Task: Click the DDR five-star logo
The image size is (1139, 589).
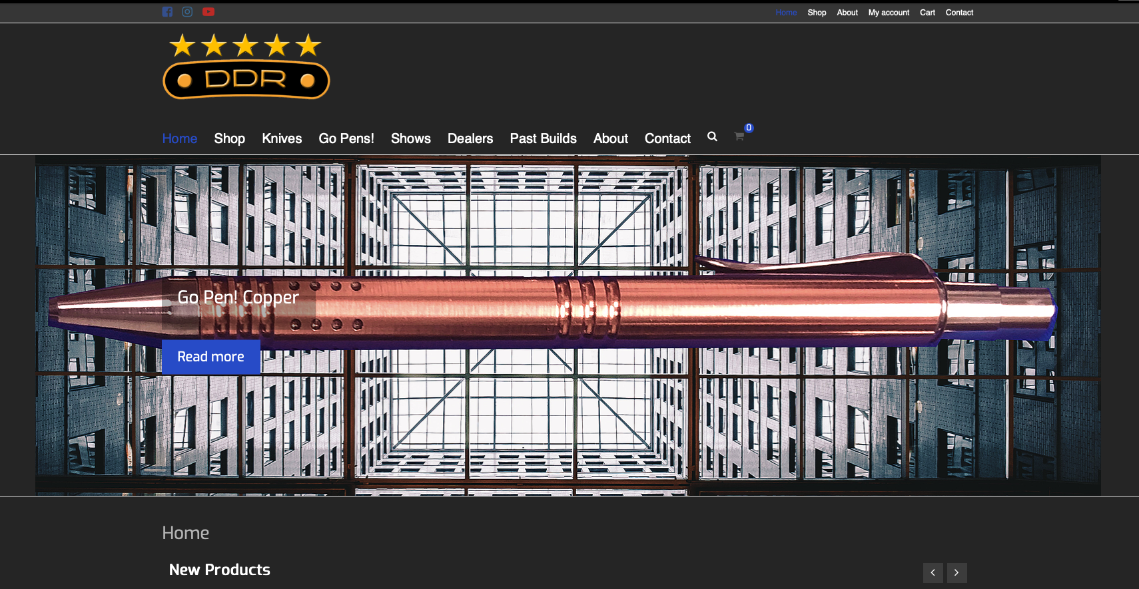Action: [x=246, y=67]
